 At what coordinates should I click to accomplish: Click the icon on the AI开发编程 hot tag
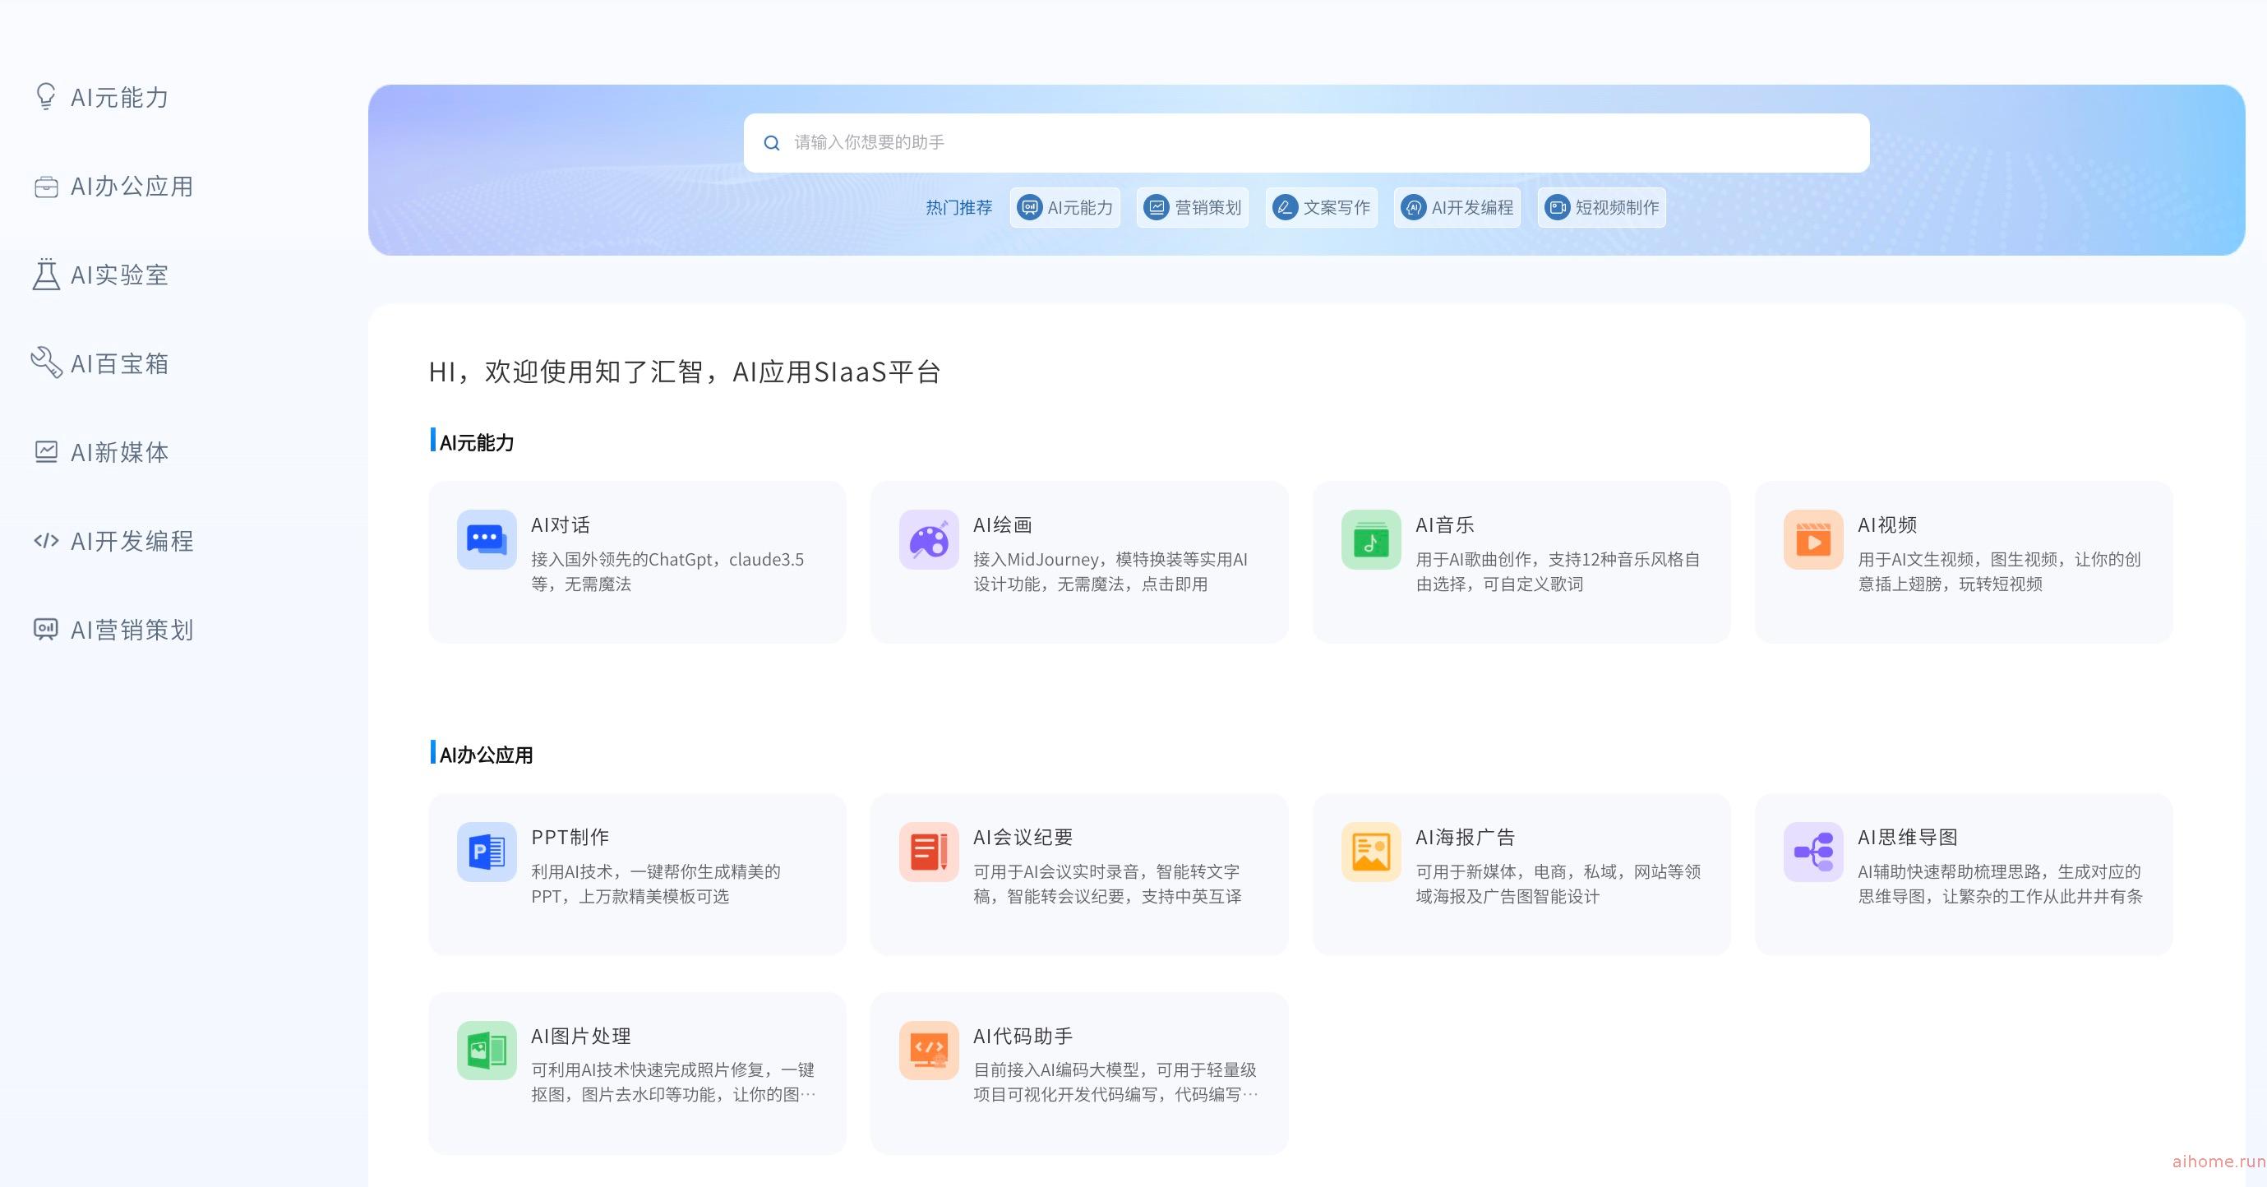click(1413, 208)
